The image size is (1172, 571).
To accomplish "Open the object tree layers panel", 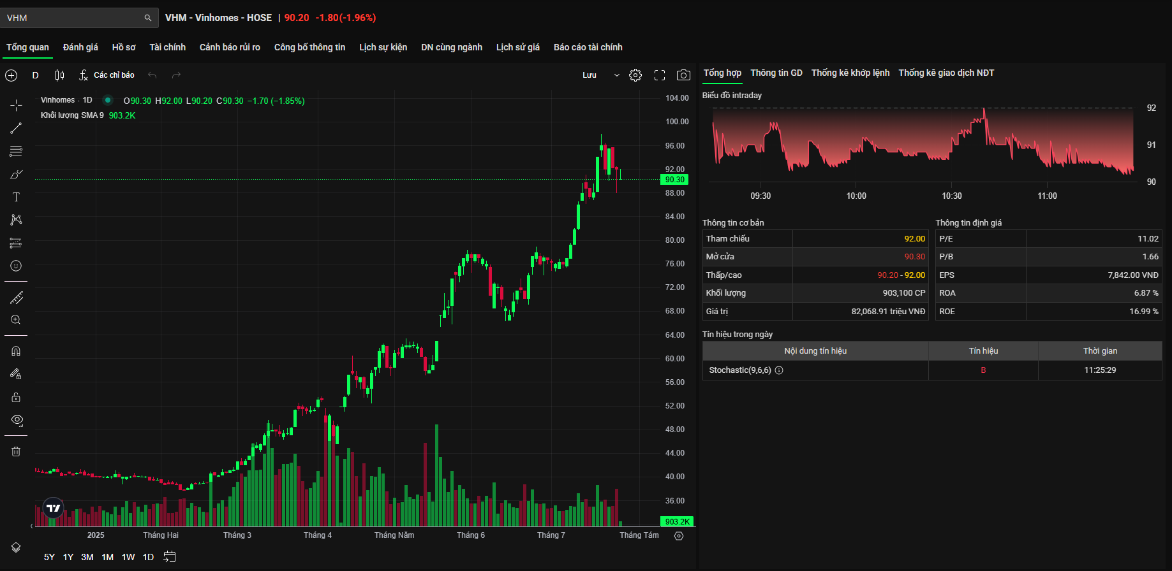I will (x=16, y=547).
